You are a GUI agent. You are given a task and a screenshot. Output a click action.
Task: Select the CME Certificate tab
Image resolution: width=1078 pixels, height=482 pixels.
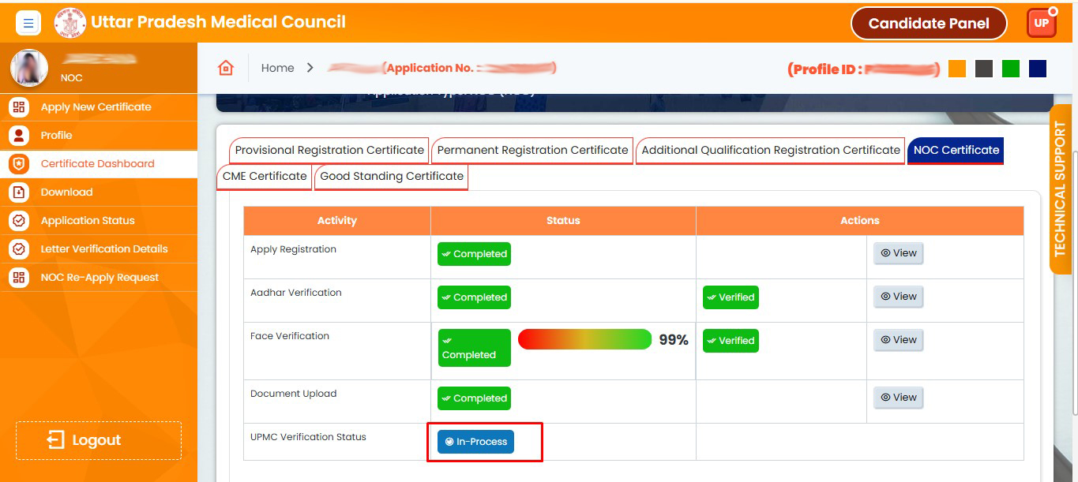point(265,177)
